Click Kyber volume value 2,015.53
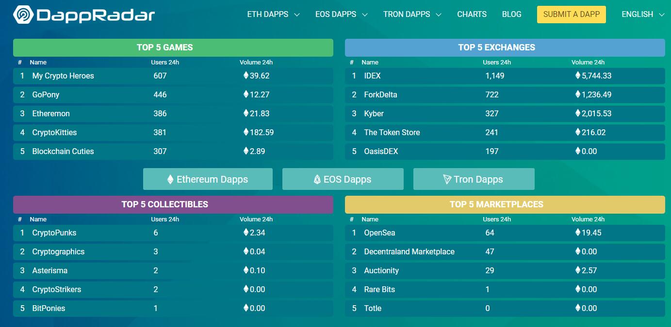Screen dimensions: 671x327 [596, 114]
